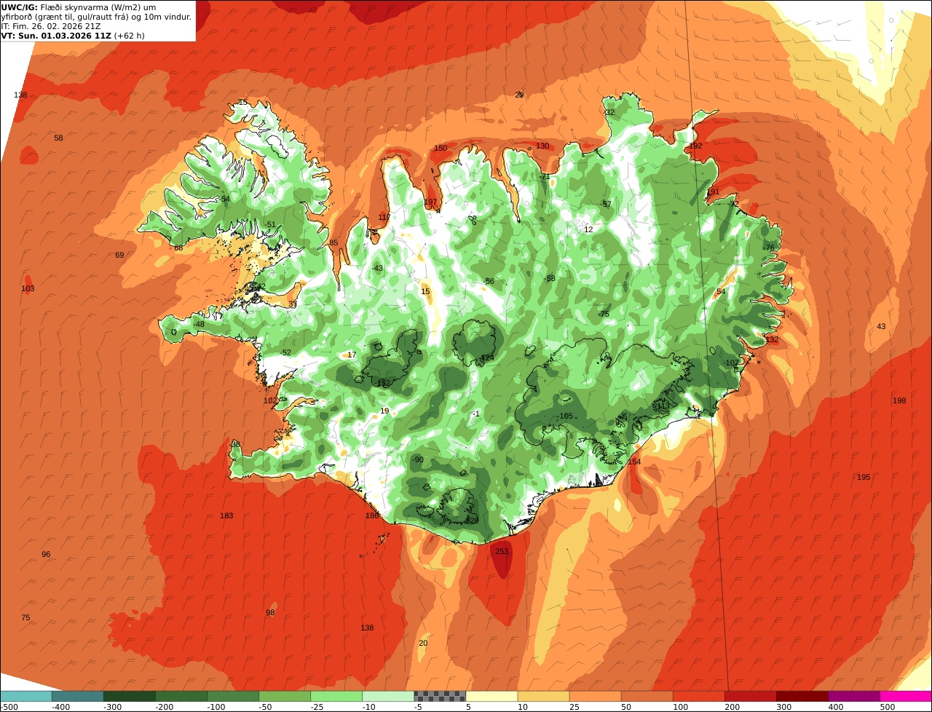Pick the pale green -10 to -5 swatch
The width and height of the screenshot is (932, 712).
pos(388,697)
